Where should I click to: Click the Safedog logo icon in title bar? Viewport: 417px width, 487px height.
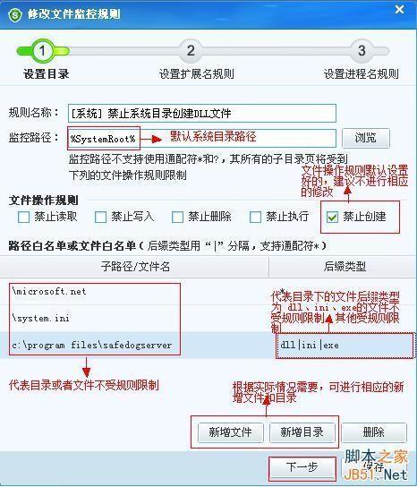pos(14,14)
